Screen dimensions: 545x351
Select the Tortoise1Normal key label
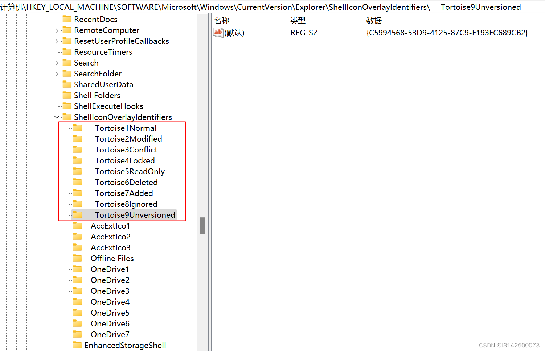pyautogui.click(x=126, y=128)
